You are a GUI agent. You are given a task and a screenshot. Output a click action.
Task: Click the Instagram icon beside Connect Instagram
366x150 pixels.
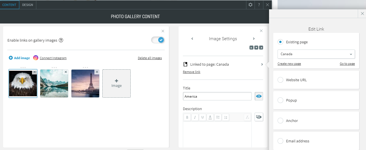point(36,58)
